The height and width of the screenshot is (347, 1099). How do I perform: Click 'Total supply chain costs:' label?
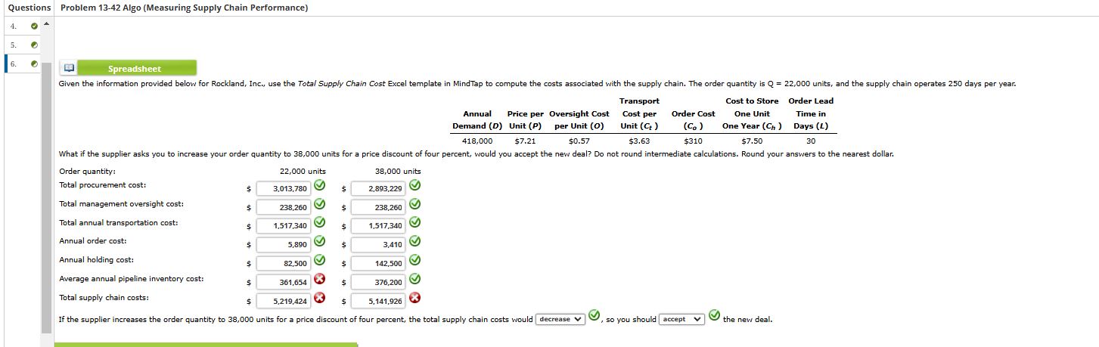pos(104,298)
